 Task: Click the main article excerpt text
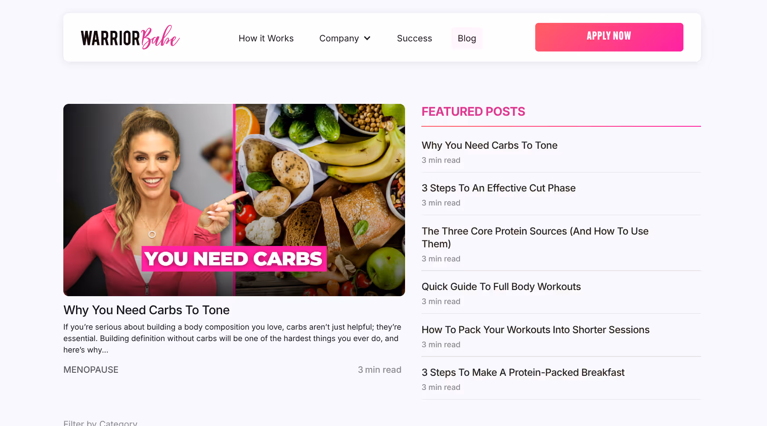[x=232, y=338]
